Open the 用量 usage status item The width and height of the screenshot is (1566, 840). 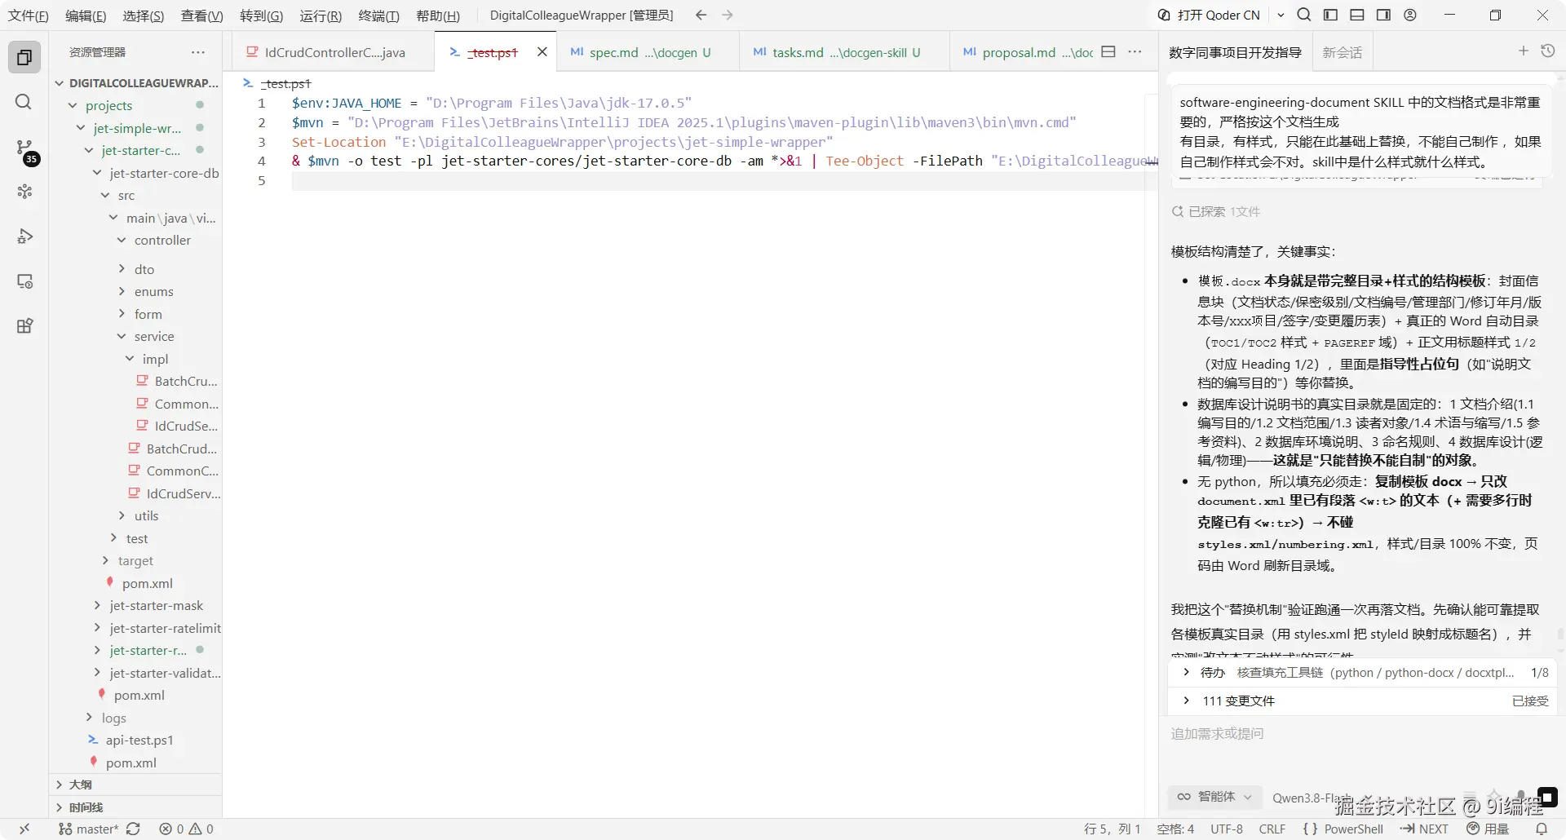pos(1488,829)
